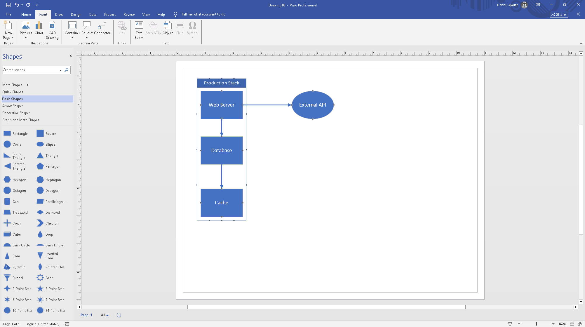Viewport: 585px width, 327px height.
Task: Pick the Rectangle shape
Action: coord(16,134)
